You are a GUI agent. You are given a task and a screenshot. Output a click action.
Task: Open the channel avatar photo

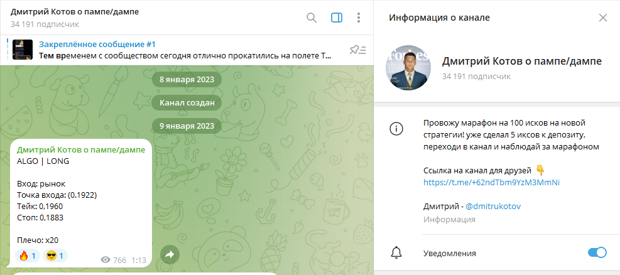point(408,68)
